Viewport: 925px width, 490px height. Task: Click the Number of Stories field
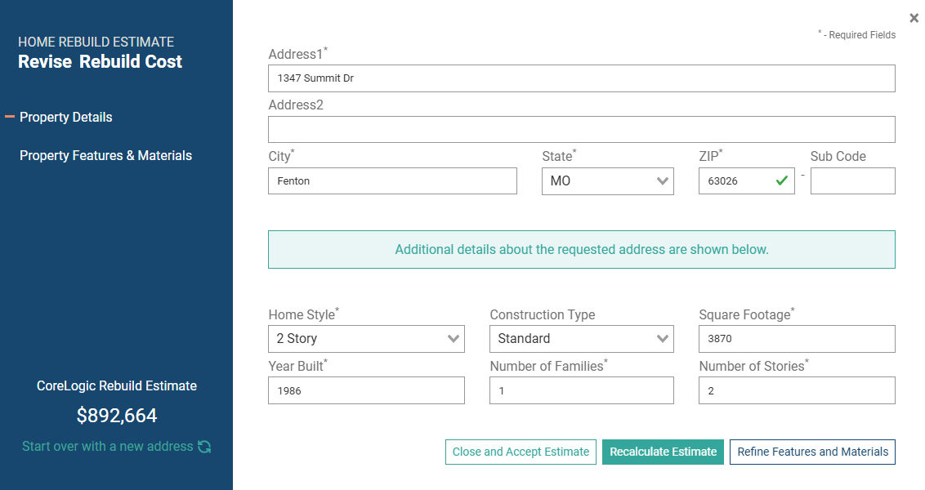click(x=797, y=390)
